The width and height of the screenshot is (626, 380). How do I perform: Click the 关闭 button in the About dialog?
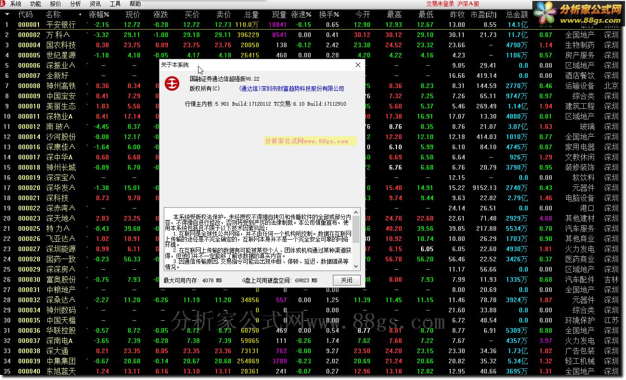pos(346,280)
